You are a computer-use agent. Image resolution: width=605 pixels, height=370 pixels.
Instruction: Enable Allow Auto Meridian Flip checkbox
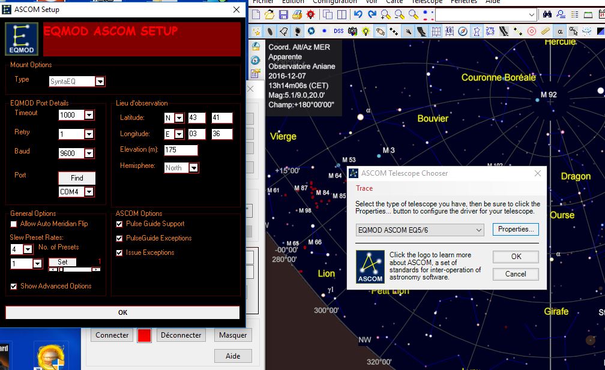(14, 224)
